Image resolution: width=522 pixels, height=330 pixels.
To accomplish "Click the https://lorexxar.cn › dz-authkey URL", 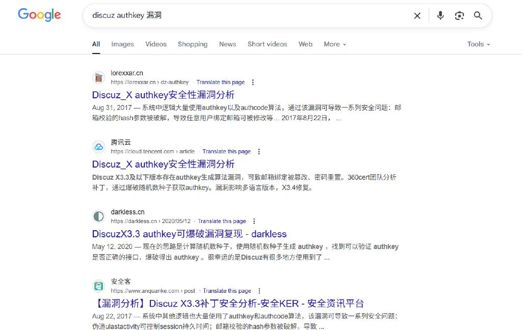I will click(x=149, y=82).
